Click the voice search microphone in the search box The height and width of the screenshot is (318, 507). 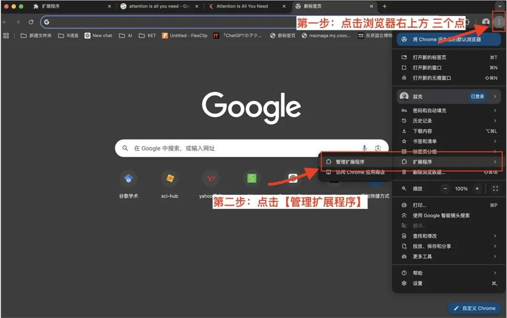[364, 148]
